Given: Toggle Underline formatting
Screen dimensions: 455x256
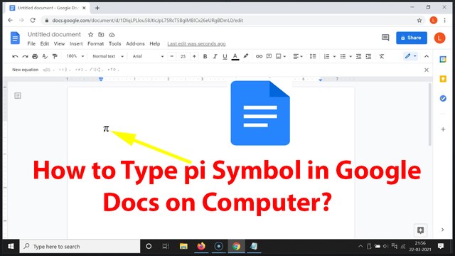Looking at the screenshot, I should 225,56.
